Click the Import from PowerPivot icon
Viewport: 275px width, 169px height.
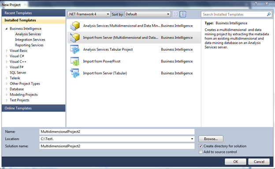75,61
